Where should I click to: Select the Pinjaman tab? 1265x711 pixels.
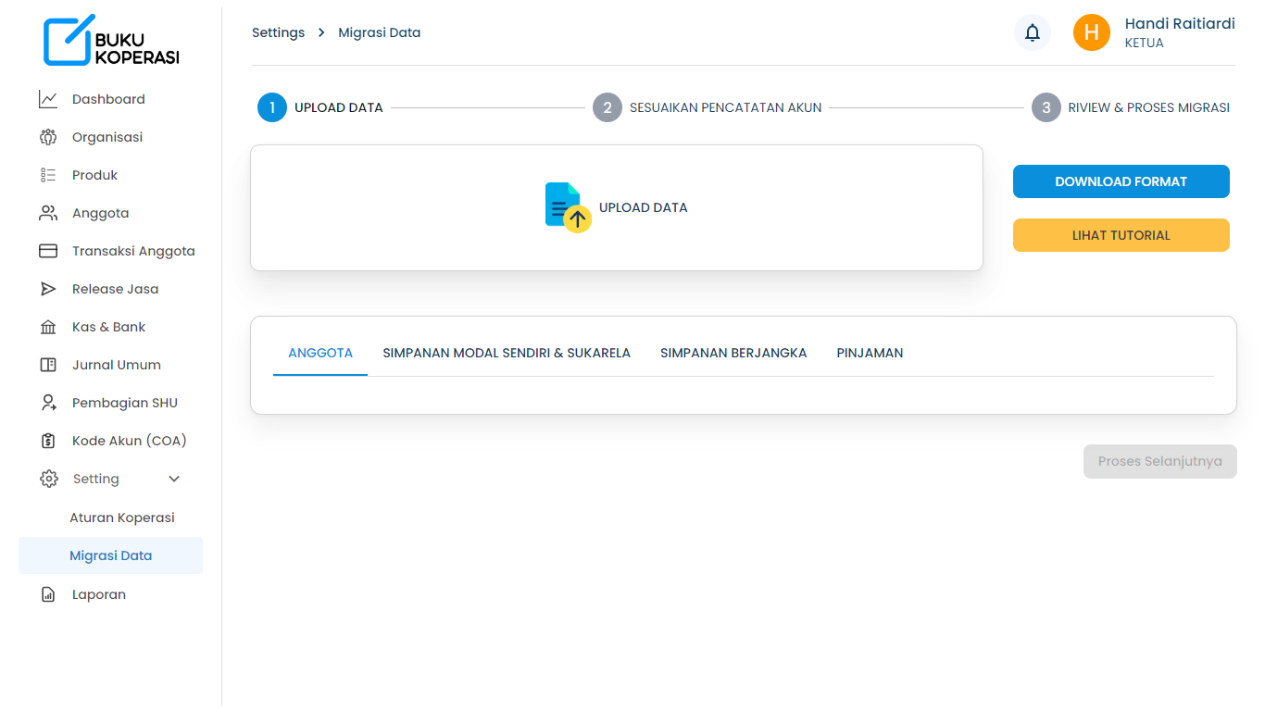[x=870, y=353]
